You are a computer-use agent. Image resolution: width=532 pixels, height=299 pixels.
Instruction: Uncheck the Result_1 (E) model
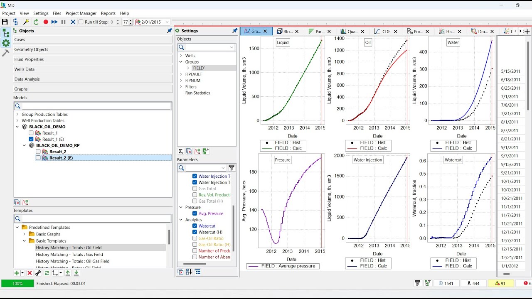click(31, 139)
